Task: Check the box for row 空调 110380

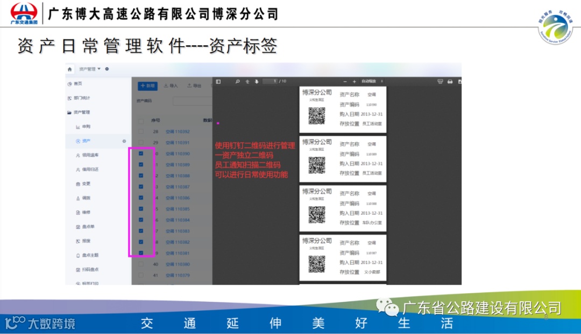Action: (141, 264)
